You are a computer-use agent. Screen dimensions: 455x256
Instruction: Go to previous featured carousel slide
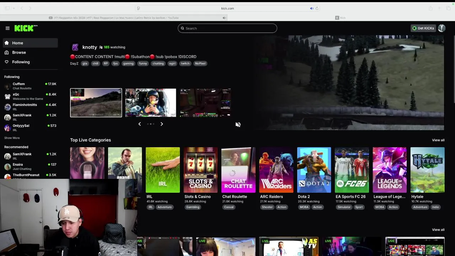tap(139, 124)
